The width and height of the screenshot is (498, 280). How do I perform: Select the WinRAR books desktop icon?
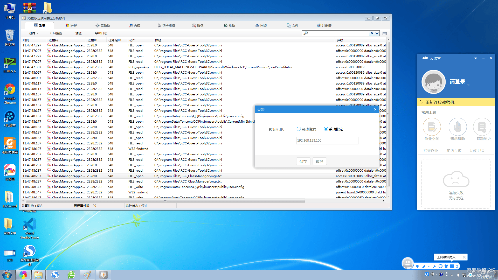pos(30,8)
